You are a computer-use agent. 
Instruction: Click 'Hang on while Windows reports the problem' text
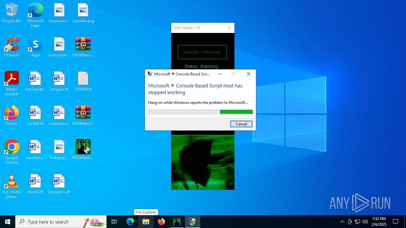(x=198, y=103)
